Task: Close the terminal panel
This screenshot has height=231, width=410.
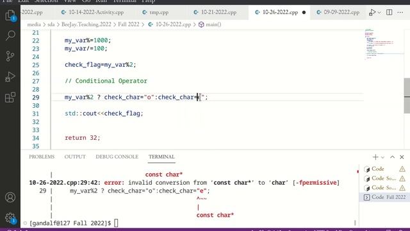Action: [402, 157]
